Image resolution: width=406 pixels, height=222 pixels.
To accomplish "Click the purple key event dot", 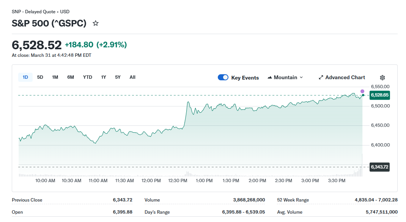I will click(x=362, y=91).
